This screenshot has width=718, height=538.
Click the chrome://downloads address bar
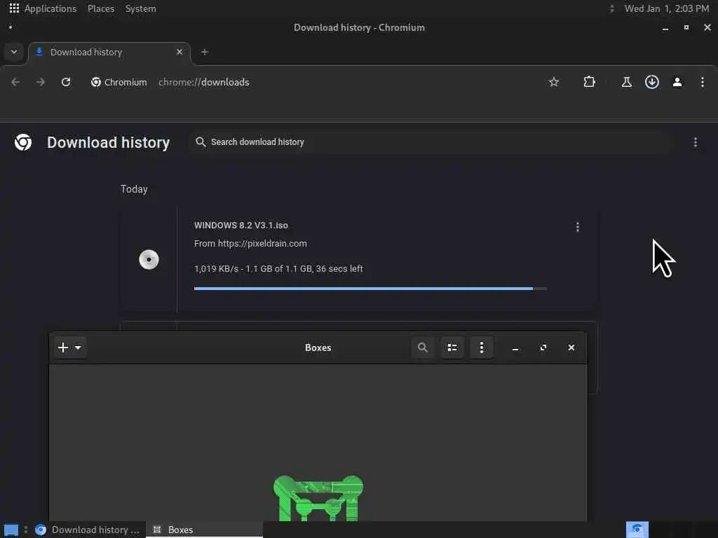204,83
